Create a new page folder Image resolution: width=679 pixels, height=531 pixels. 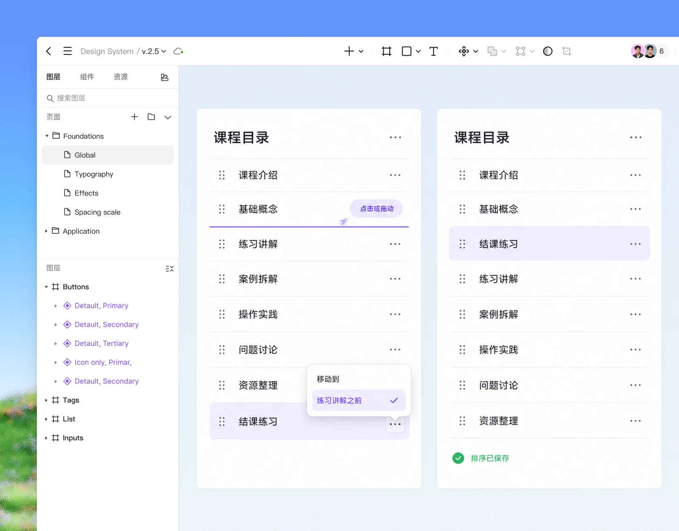[x=152, y=117]
